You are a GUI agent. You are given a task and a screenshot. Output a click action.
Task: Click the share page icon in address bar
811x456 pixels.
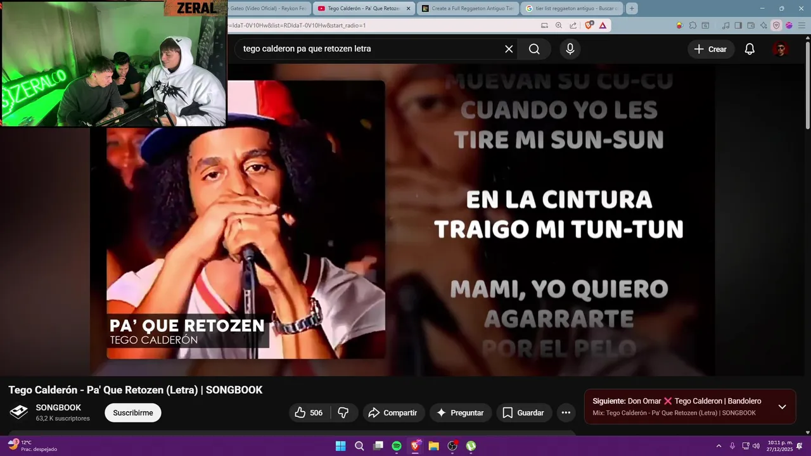[573, 25]
